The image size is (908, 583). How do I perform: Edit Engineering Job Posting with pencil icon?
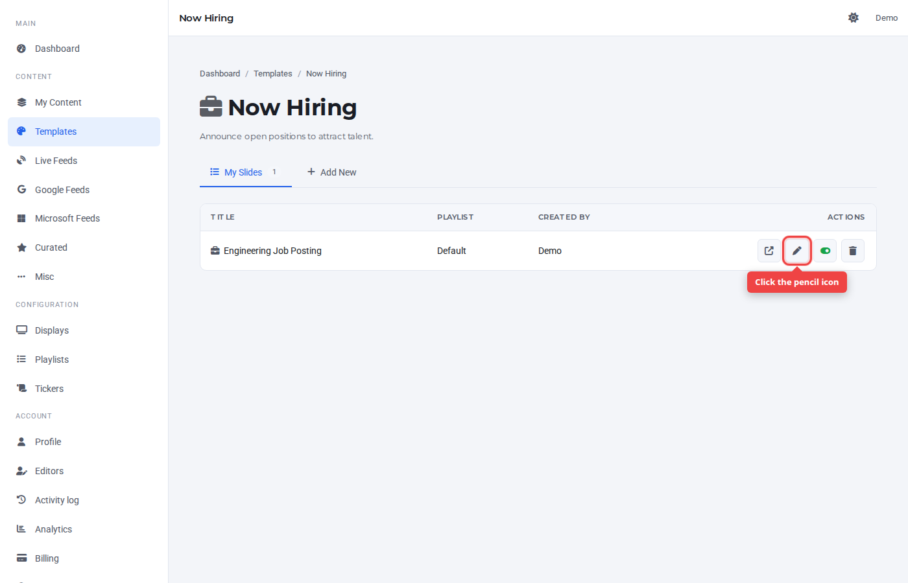tap(797, 251)
